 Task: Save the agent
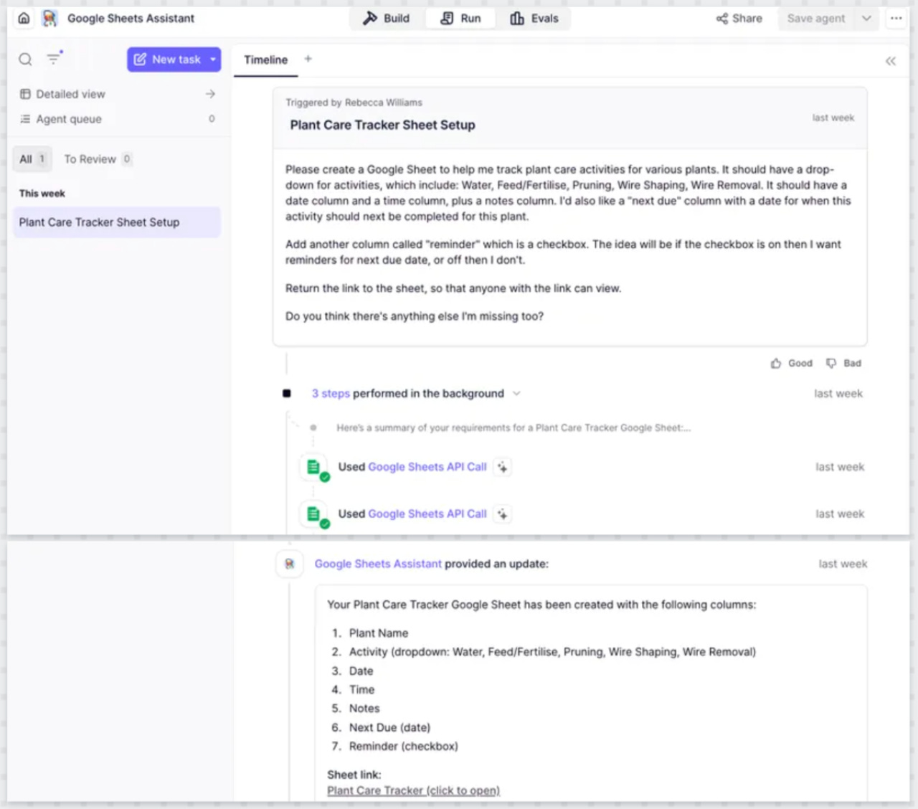[x=816, y=19]
